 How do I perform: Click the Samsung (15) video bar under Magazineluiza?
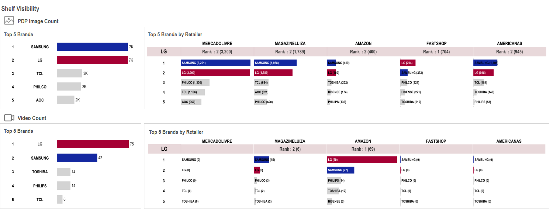[261, 160]
